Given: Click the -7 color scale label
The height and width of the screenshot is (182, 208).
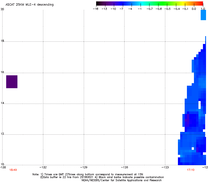Looking at the screenshot, I should coord(121,9).
